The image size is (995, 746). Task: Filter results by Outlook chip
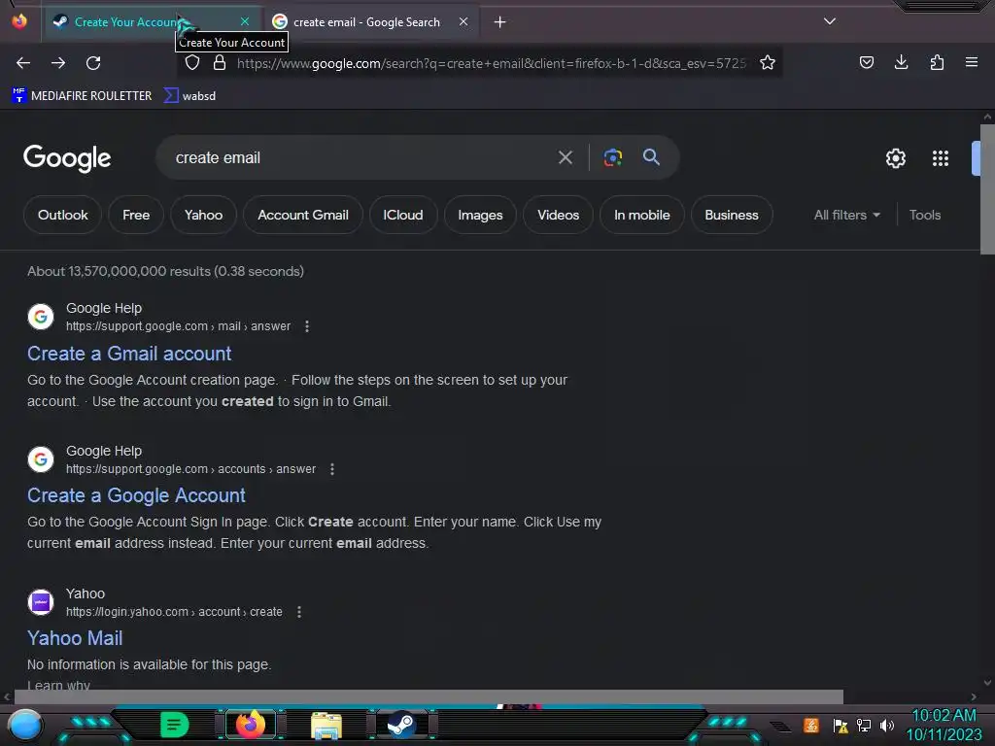coord(62,215)
